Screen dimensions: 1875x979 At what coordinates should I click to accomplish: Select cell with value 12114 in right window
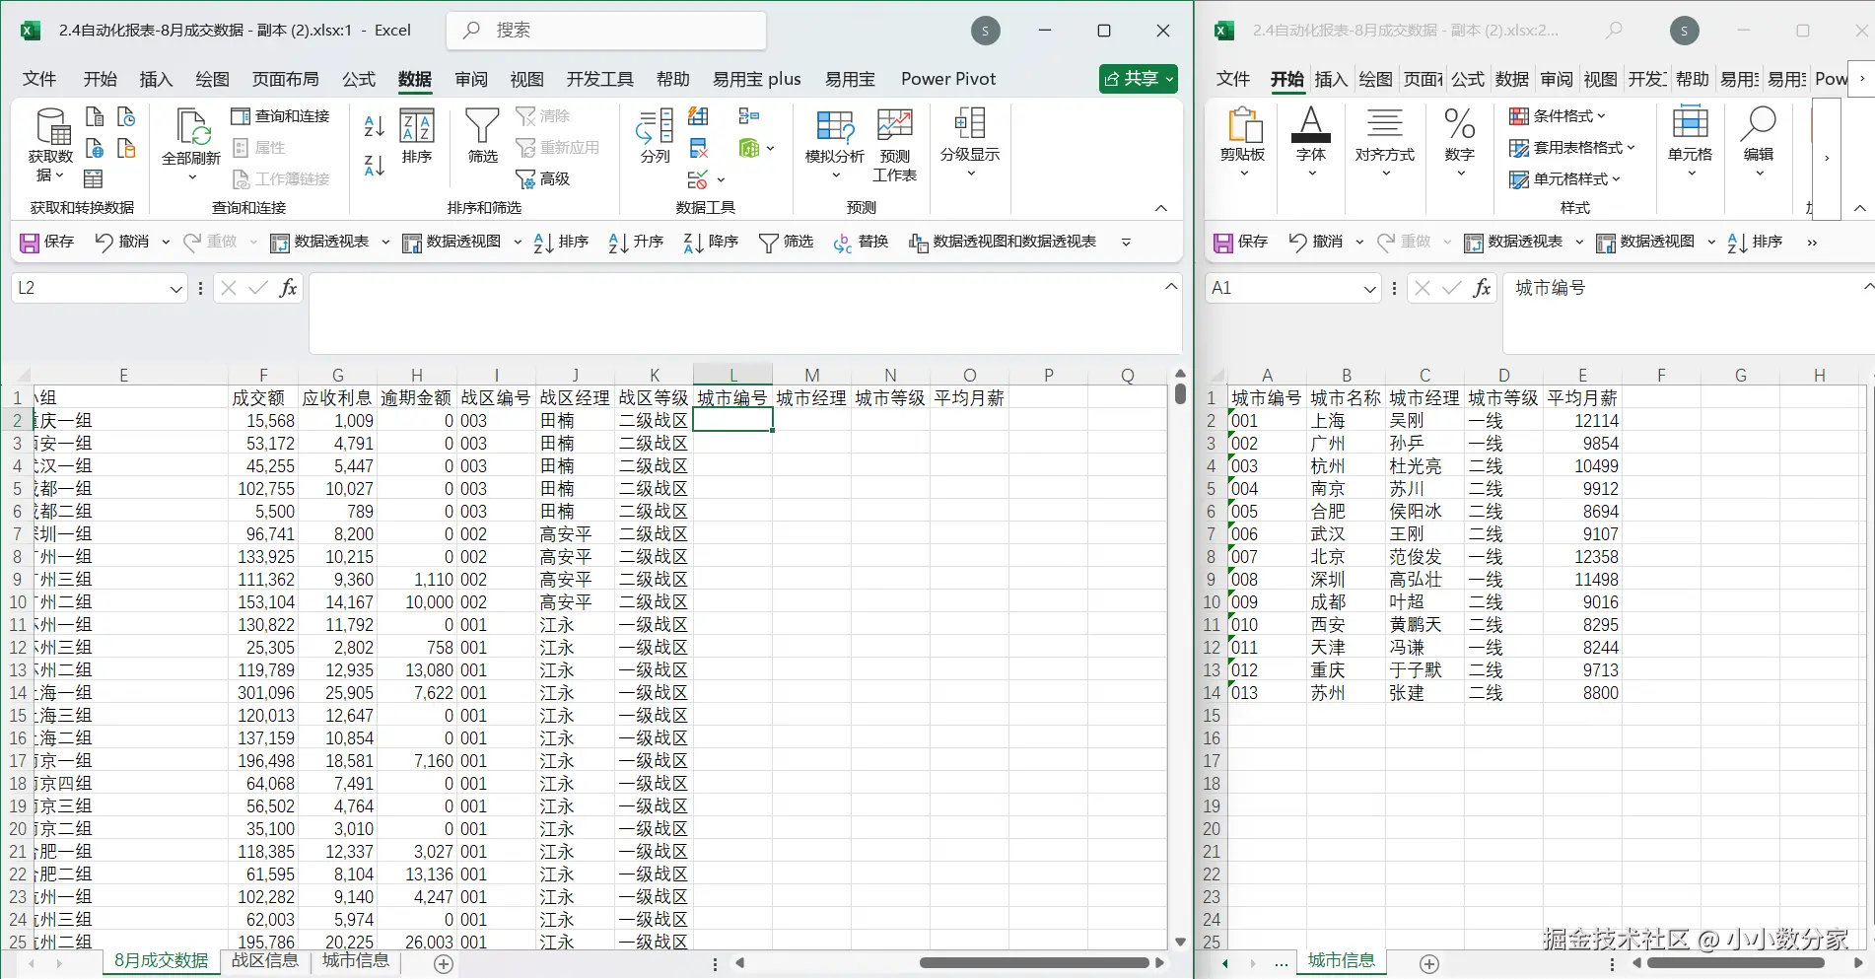pyautogui.click(x=1582, y=421)
